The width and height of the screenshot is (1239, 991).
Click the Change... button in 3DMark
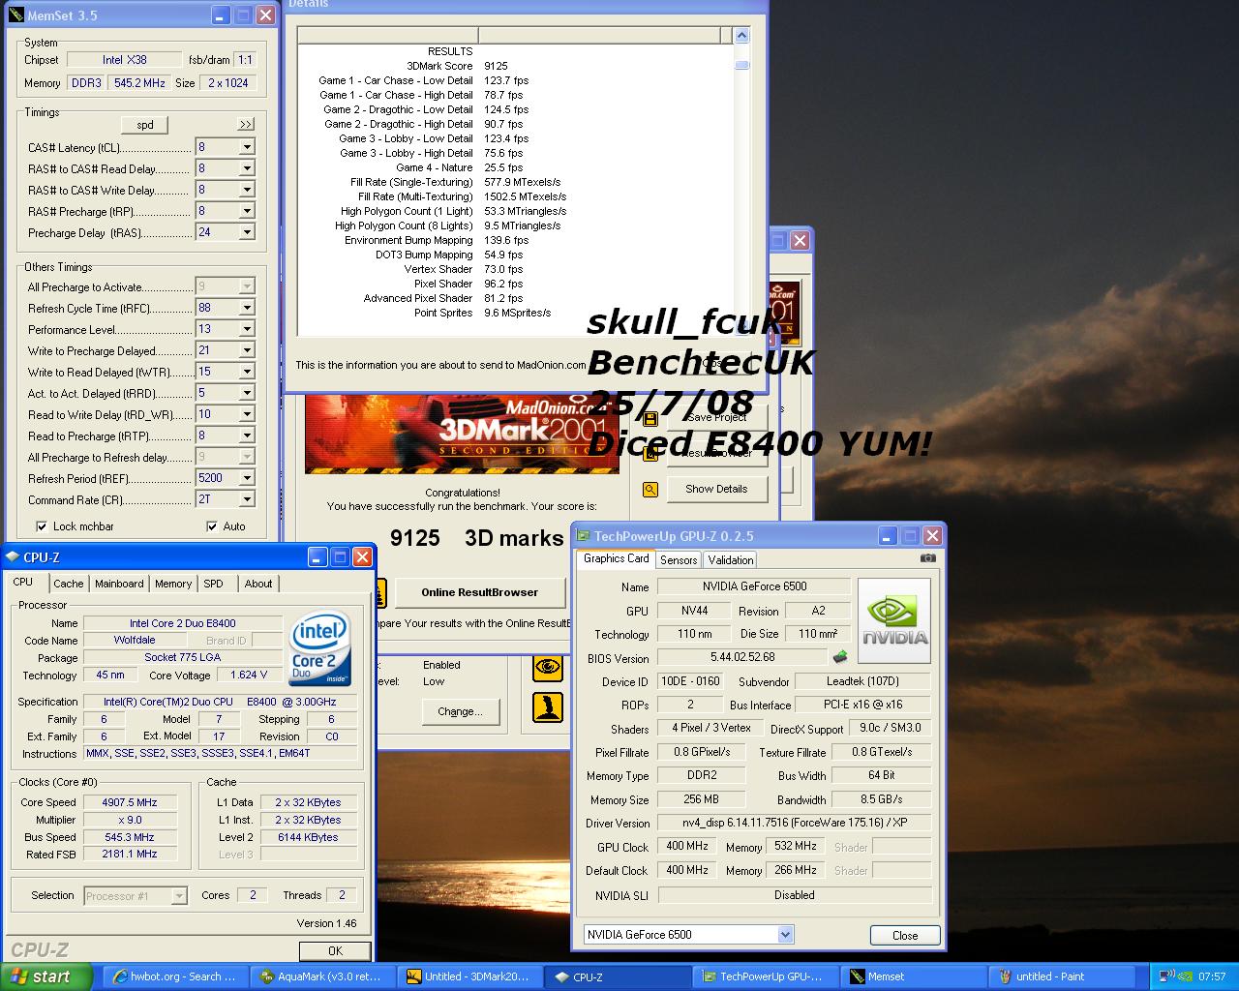tap(460, 711)
